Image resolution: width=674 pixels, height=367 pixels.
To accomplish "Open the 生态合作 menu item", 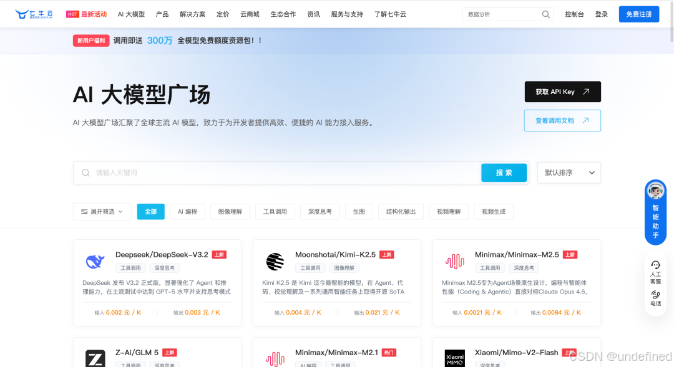I will click(x=283, y=14).
